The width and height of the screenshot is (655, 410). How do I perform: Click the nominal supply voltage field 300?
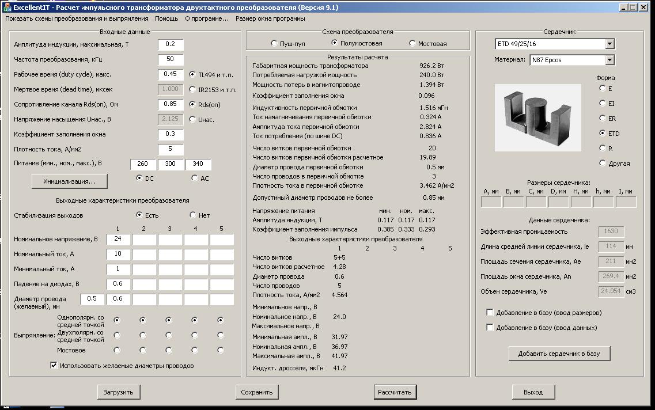[x=171, y=164]
